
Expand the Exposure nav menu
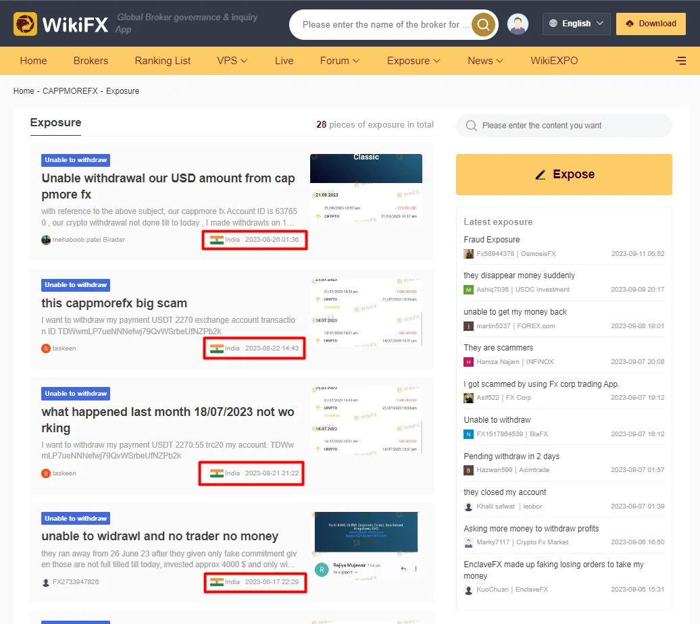click(414, 61)
